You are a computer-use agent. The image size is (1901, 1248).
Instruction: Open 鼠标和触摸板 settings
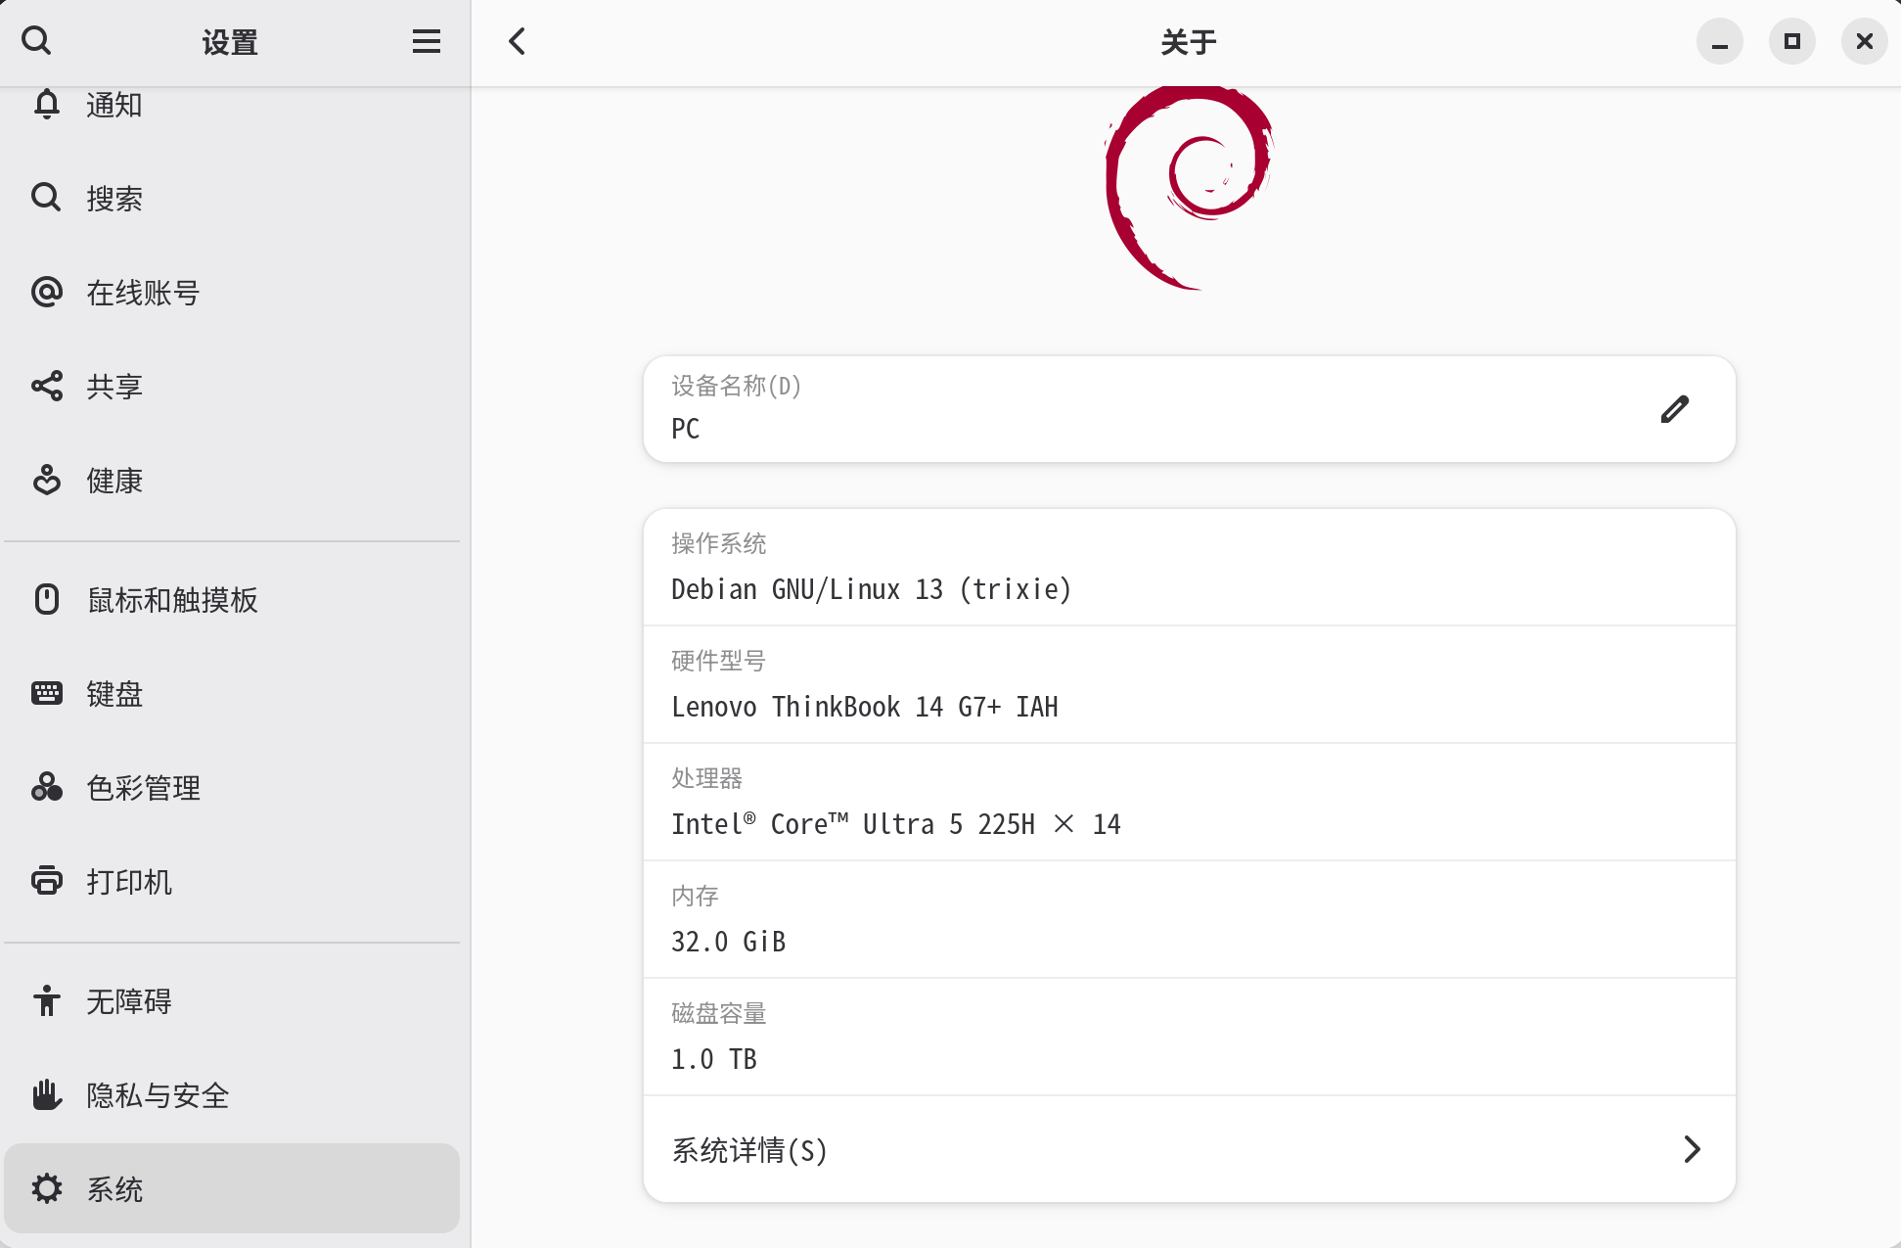232,599
